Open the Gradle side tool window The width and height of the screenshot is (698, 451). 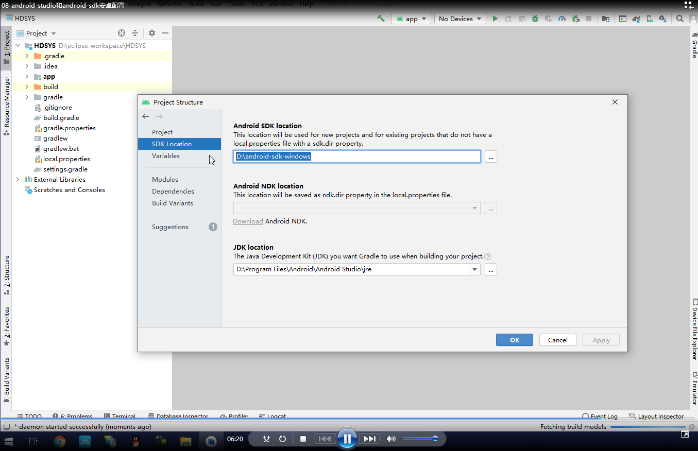tap(694, 45)
